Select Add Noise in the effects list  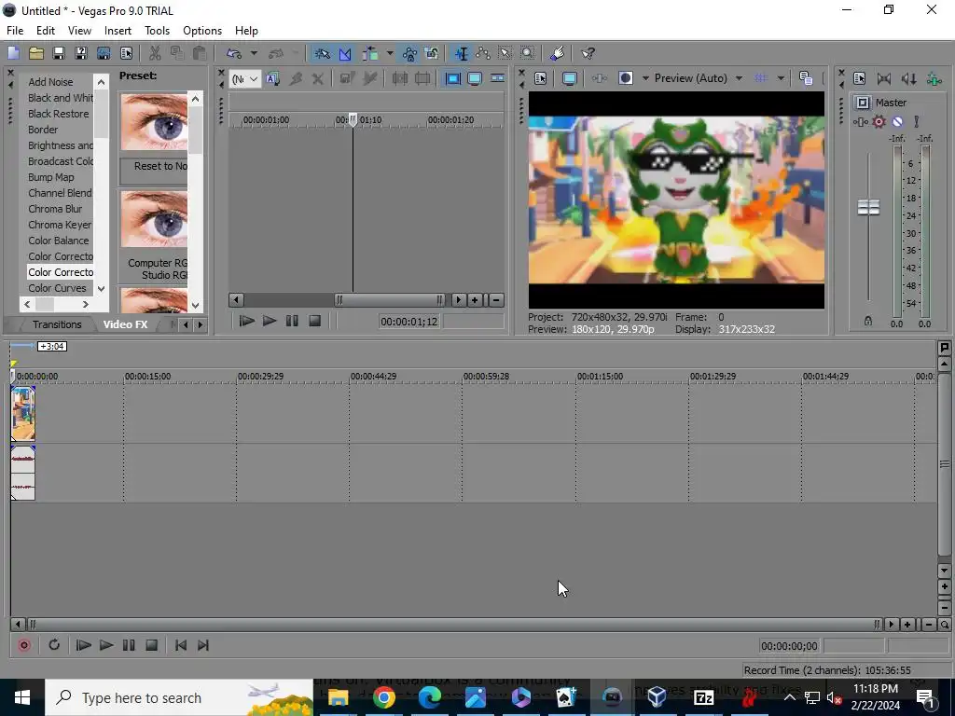click(50, 82)
